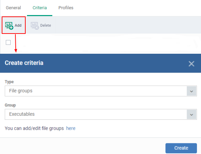Click the empty table header row beside checkbox
201x154 pixels.
click(109, 42)
